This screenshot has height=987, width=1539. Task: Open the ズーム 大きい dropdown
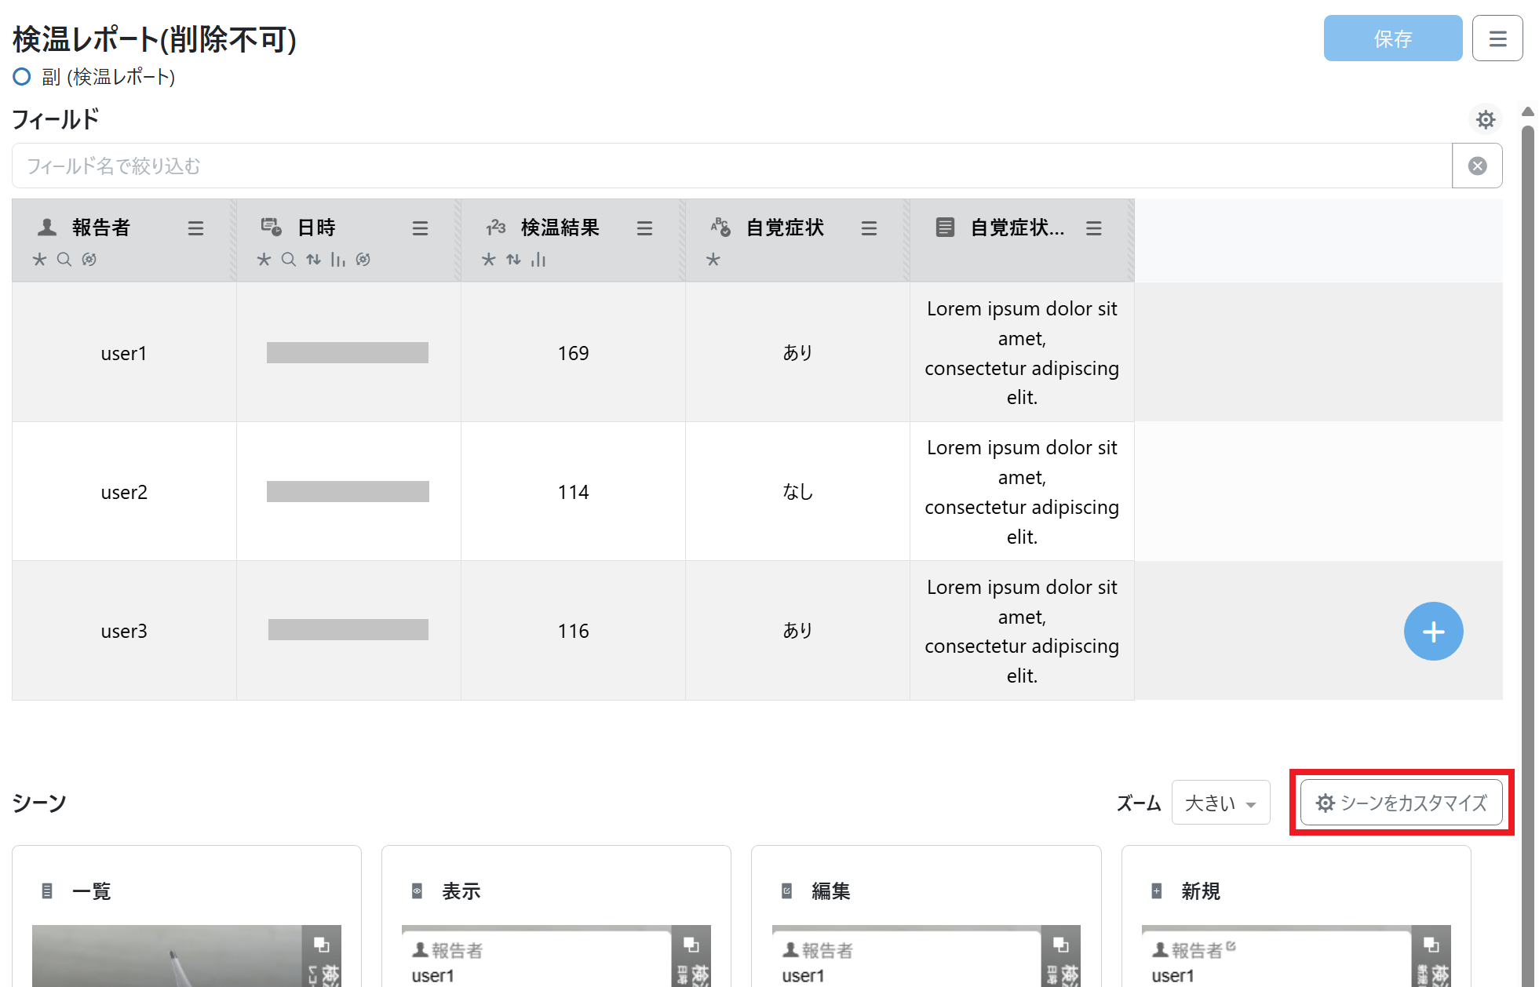[x=1220, y=803]
